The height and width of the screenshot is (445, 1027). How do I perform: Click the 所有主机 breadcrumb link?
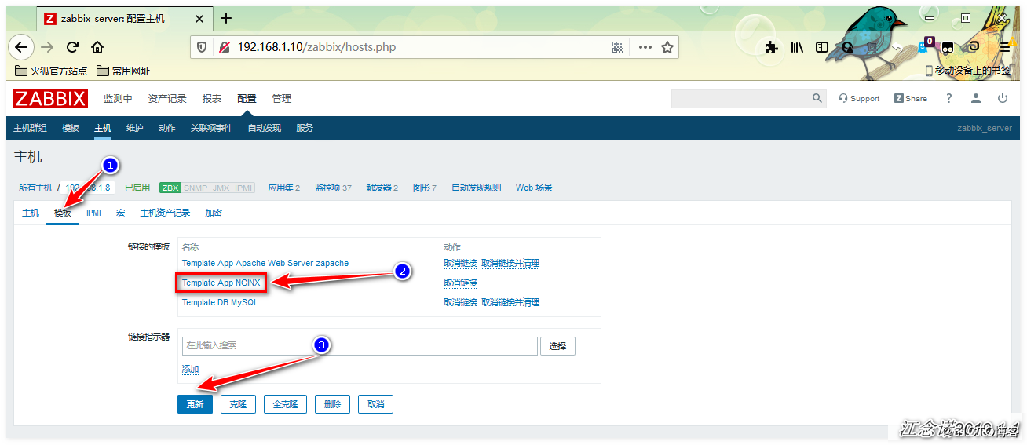click(x=35, y=188)
